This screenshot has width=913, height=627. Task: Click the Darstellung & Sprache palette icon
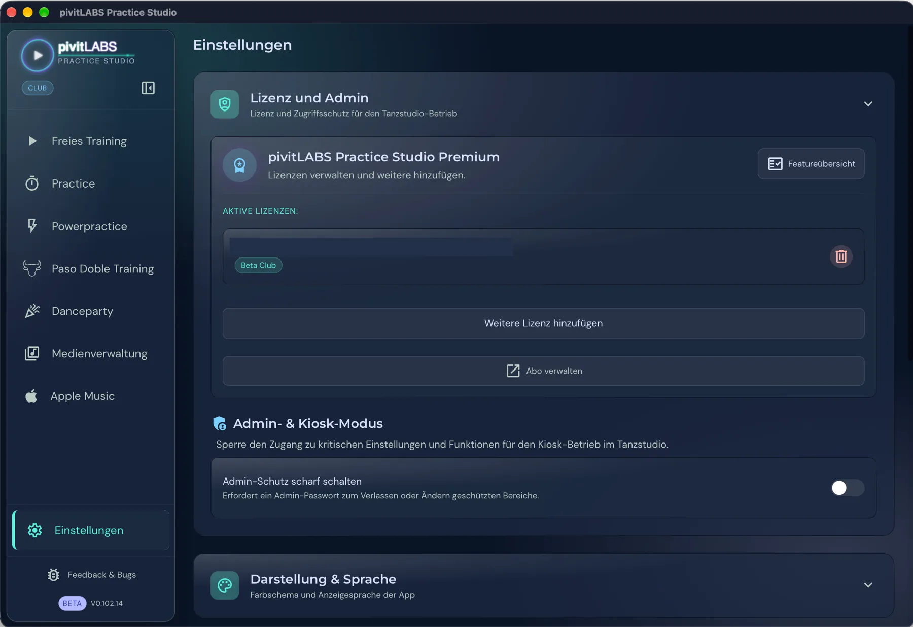[x=225, y=585]
